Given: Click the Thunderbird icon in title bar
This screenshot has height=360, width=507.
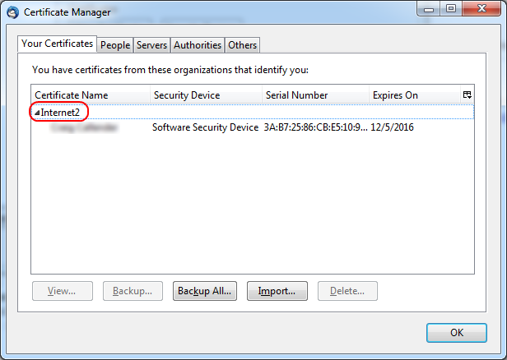Looking at the screenshot, I should [13, 12].
